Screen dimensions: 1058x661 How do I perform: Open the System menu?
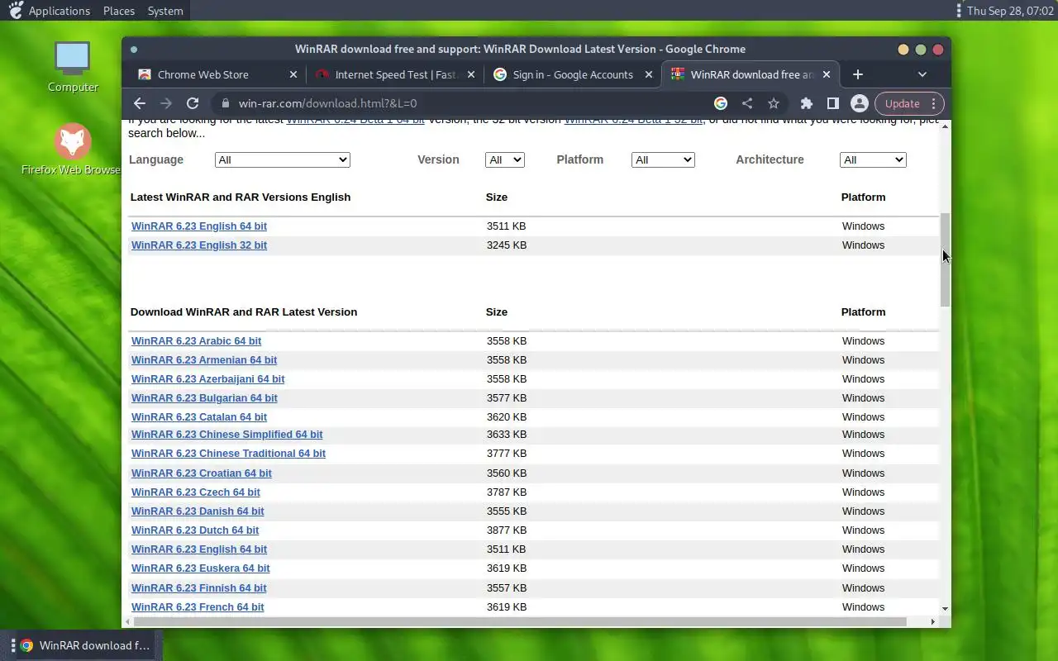click(x=165, y=11)
